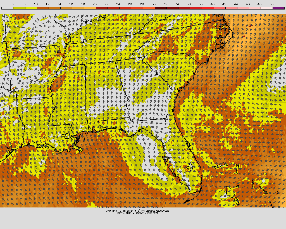Viewport: 286px width, 229px height.
Task: Click the '3KM NAM 10-m WIND (KTS)' caption line
Action: [137, 211]
